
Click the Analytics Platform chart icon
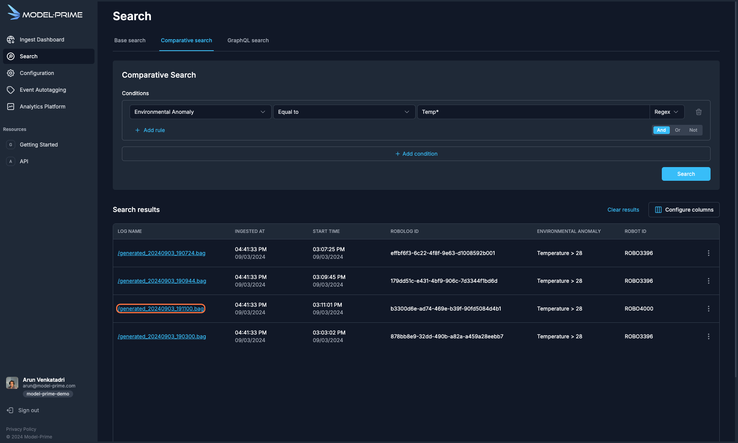tap(11, 107)
